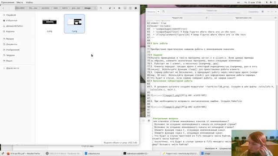Open file manager hamburger menu
Image resolution: width=278 pixels, height=156 pixels.
click(119, 8)
